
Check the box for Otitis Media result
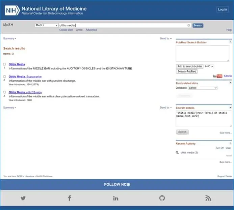5,64
